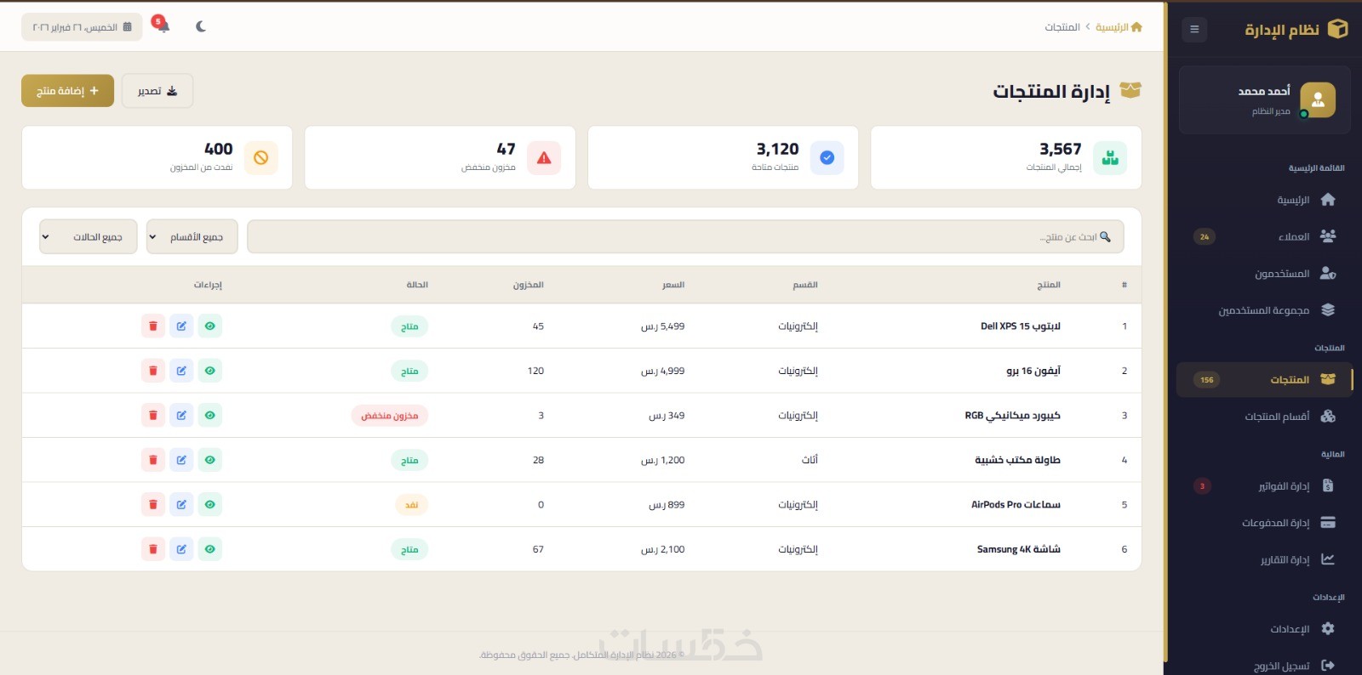1362x675 pixels.
Task: Click the تصدير export button
Action: point(157,91)
